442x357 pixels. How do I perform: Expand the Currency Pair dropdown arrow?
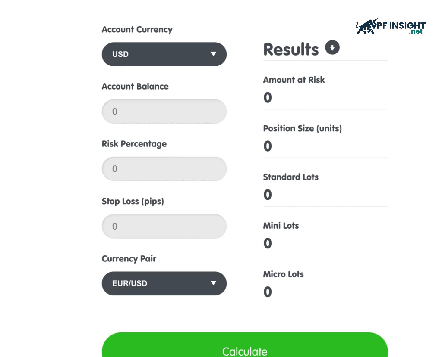(213, 283)
